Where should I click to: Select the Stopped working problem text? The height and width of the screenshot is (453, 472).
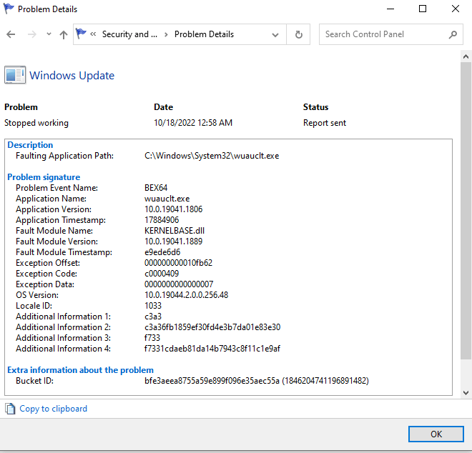(x=36, y=123)
